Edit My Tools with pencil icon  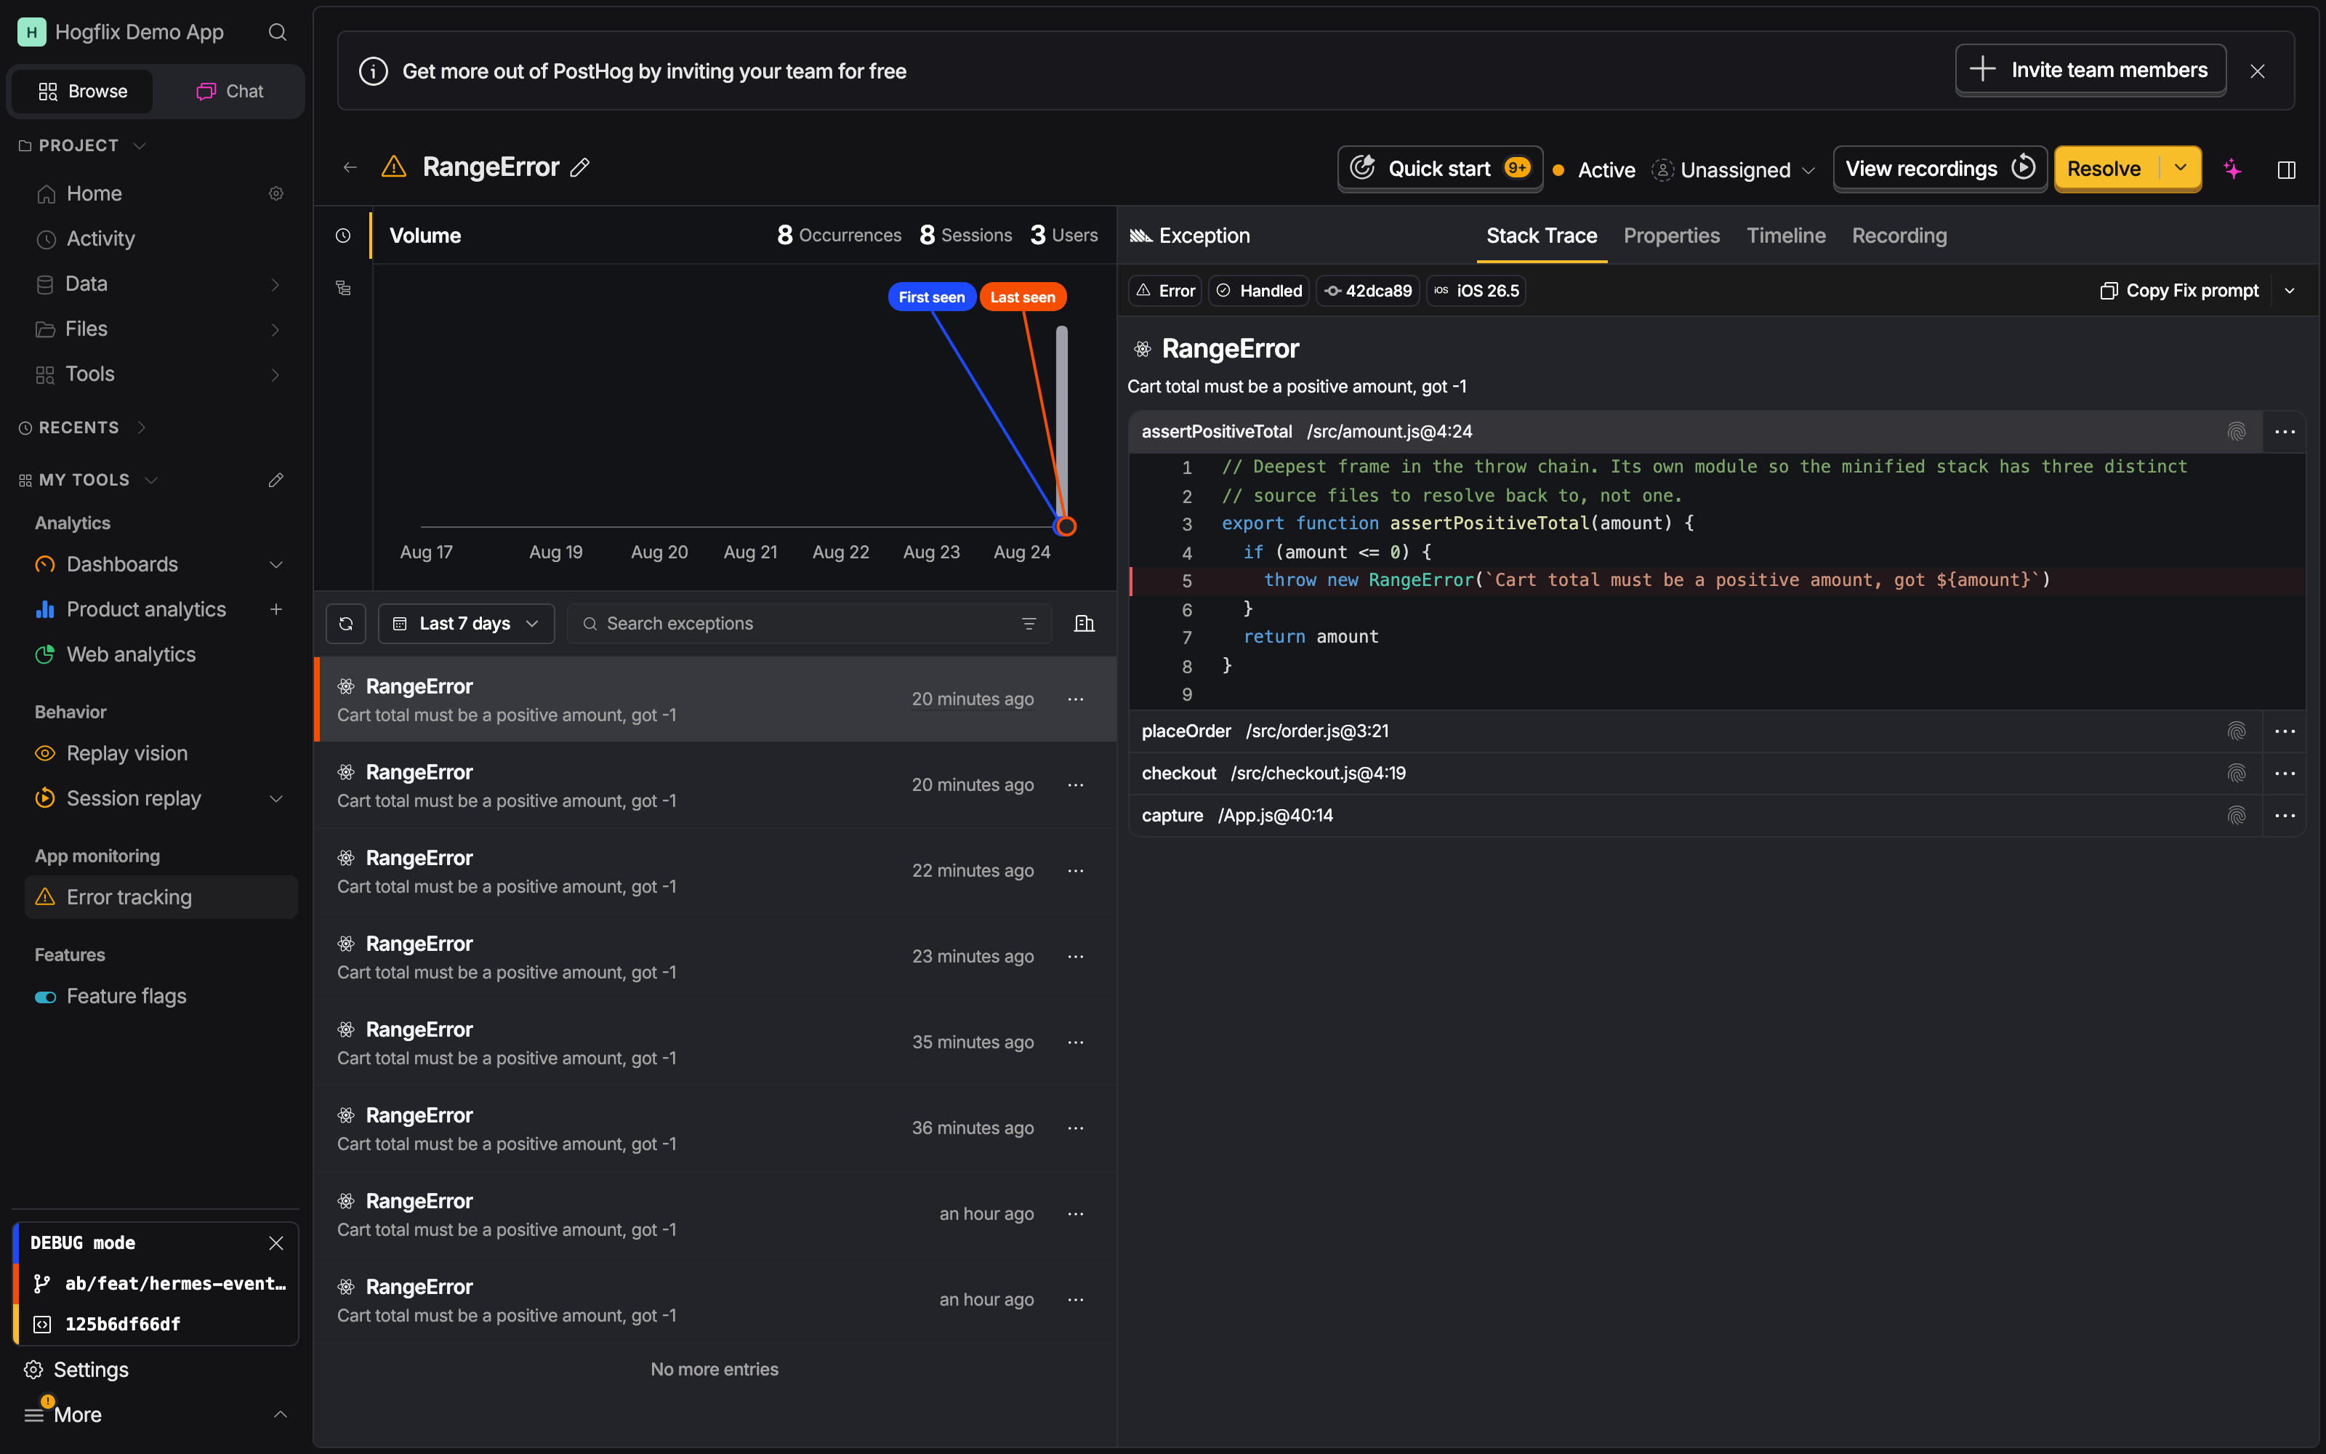coord(276,480)
